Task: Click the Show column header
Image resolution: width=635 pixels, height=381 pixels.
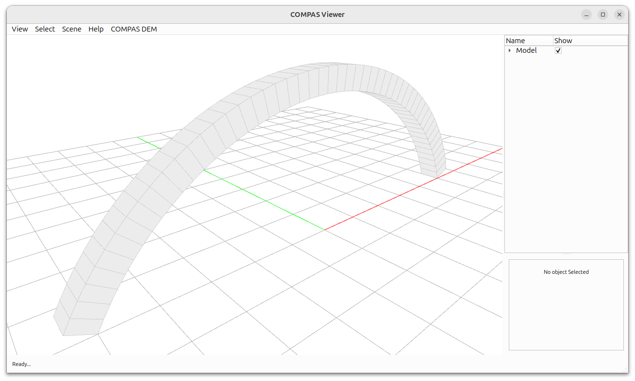Action: point(590,41)
